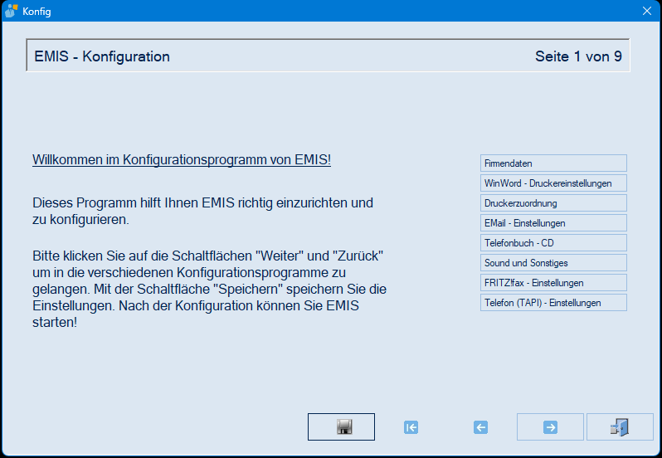Image resolution: width=662 pixels, height=458 pixels.
Task: Open Sound und Sonstiges section
Action: coord(553,262)
